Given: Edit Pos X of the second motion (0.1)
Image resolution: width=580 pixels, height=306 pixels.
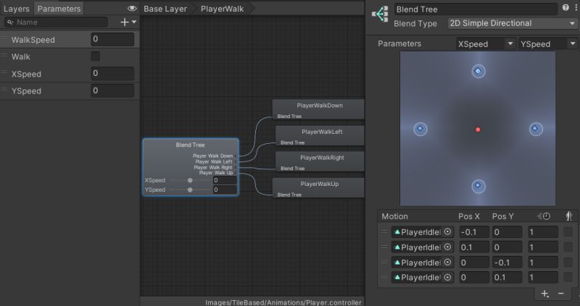Looking at the screenshot, I should 474,247.
